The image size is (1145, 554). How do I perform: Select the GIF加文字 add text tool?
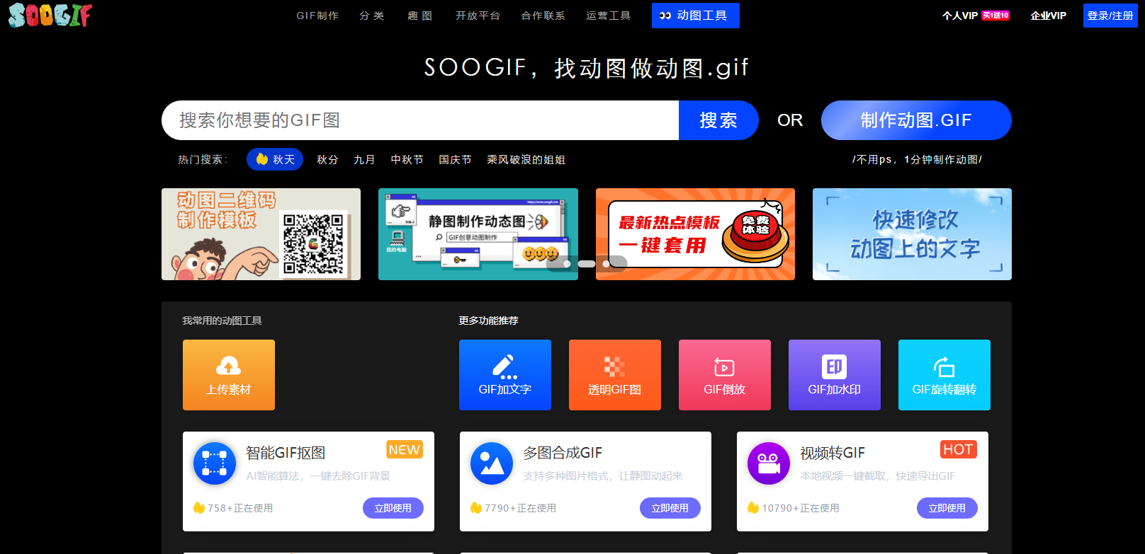pyautogui.click(x=504, y=375)
